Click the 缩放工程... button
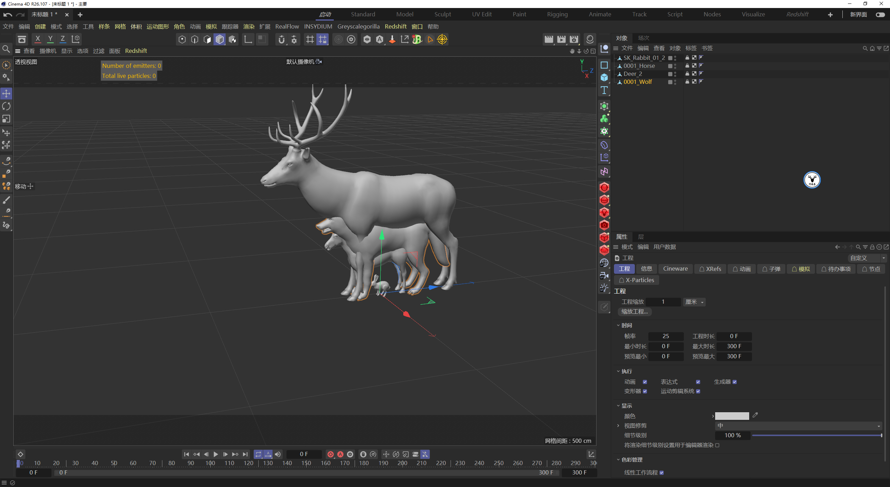This screenshot has height=487, width=890. 634,312
